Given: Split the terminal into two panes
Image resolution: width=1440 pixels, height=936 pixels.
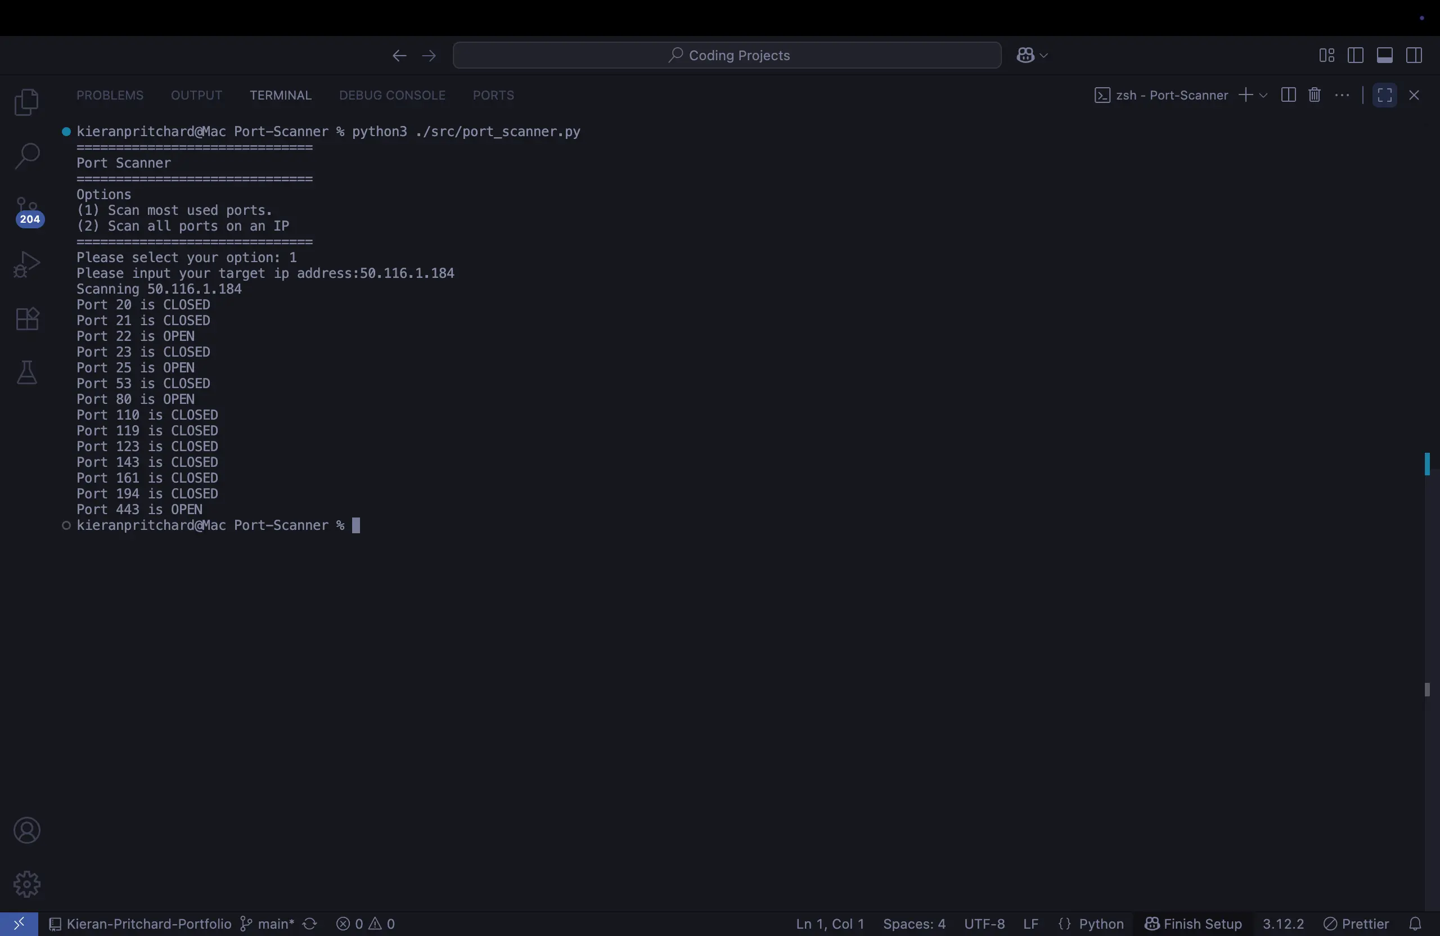Looking at the screenshot, I should [x=1288, y=95].
